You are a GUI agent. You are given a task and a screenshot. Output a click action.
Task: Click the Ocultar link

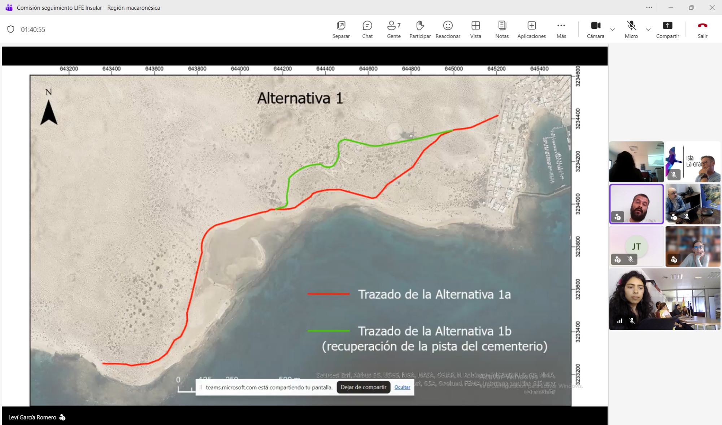[x=402, y=387]
